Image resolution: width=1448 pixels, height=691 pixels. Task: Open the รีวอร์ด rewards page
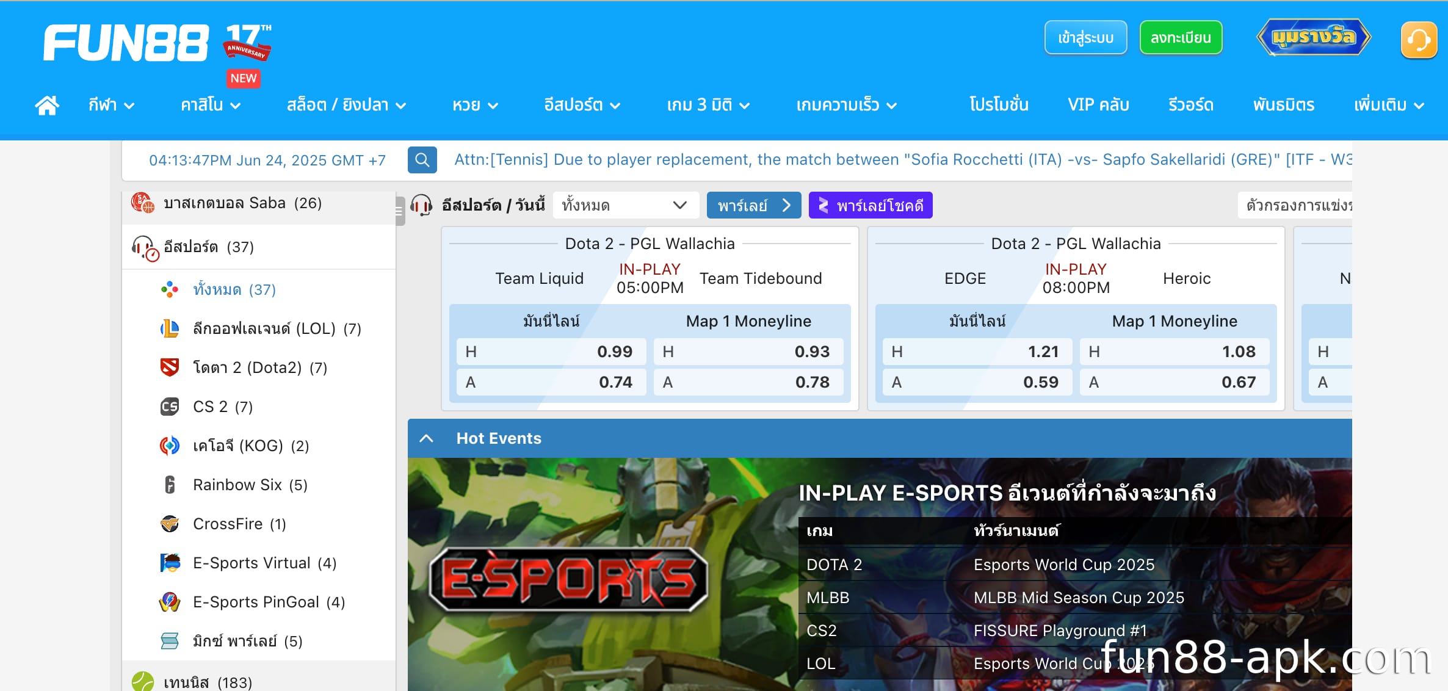pos(1190,105)
